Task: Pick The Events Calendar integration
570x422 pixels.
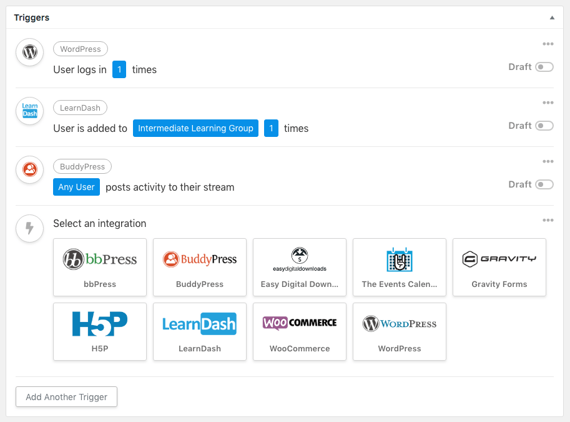Action: click(x=400, y=267)
